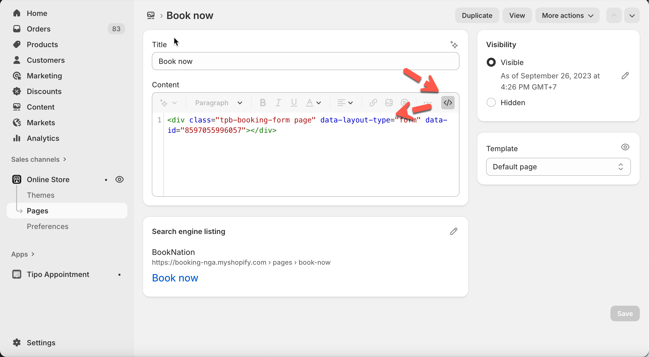The width and height of the screenshot is (649, 357).
Task: Click the Insert link icon
Action: (x=373, y=103)
